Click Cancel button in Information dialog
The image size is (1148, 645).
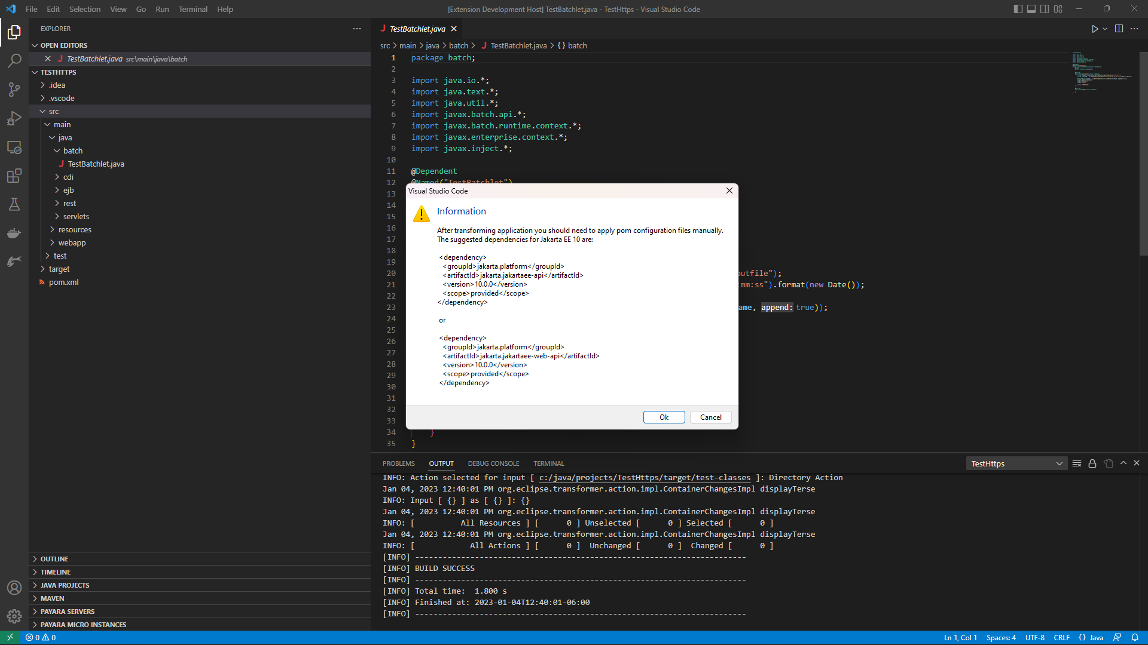710,417
